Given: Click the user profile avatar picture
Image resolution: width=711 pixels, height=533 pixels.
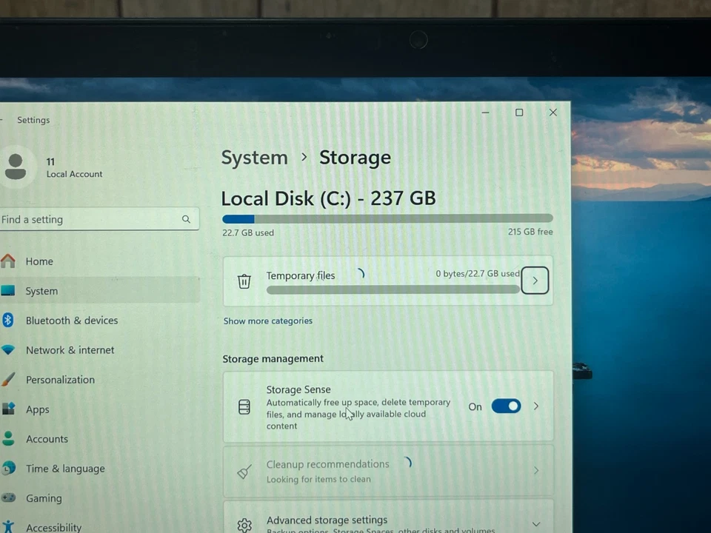Looking at the screenshot, I should [16, 167].
